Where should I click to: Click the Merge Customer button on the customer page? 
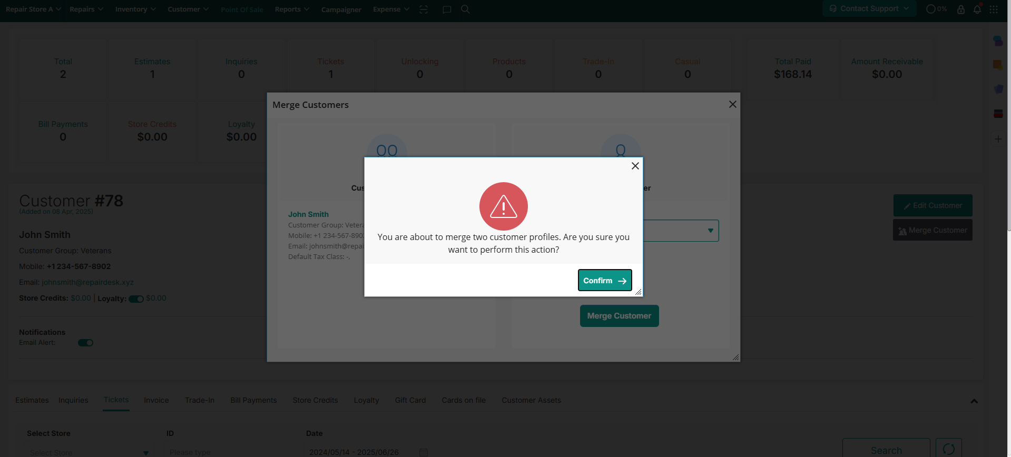933,230
